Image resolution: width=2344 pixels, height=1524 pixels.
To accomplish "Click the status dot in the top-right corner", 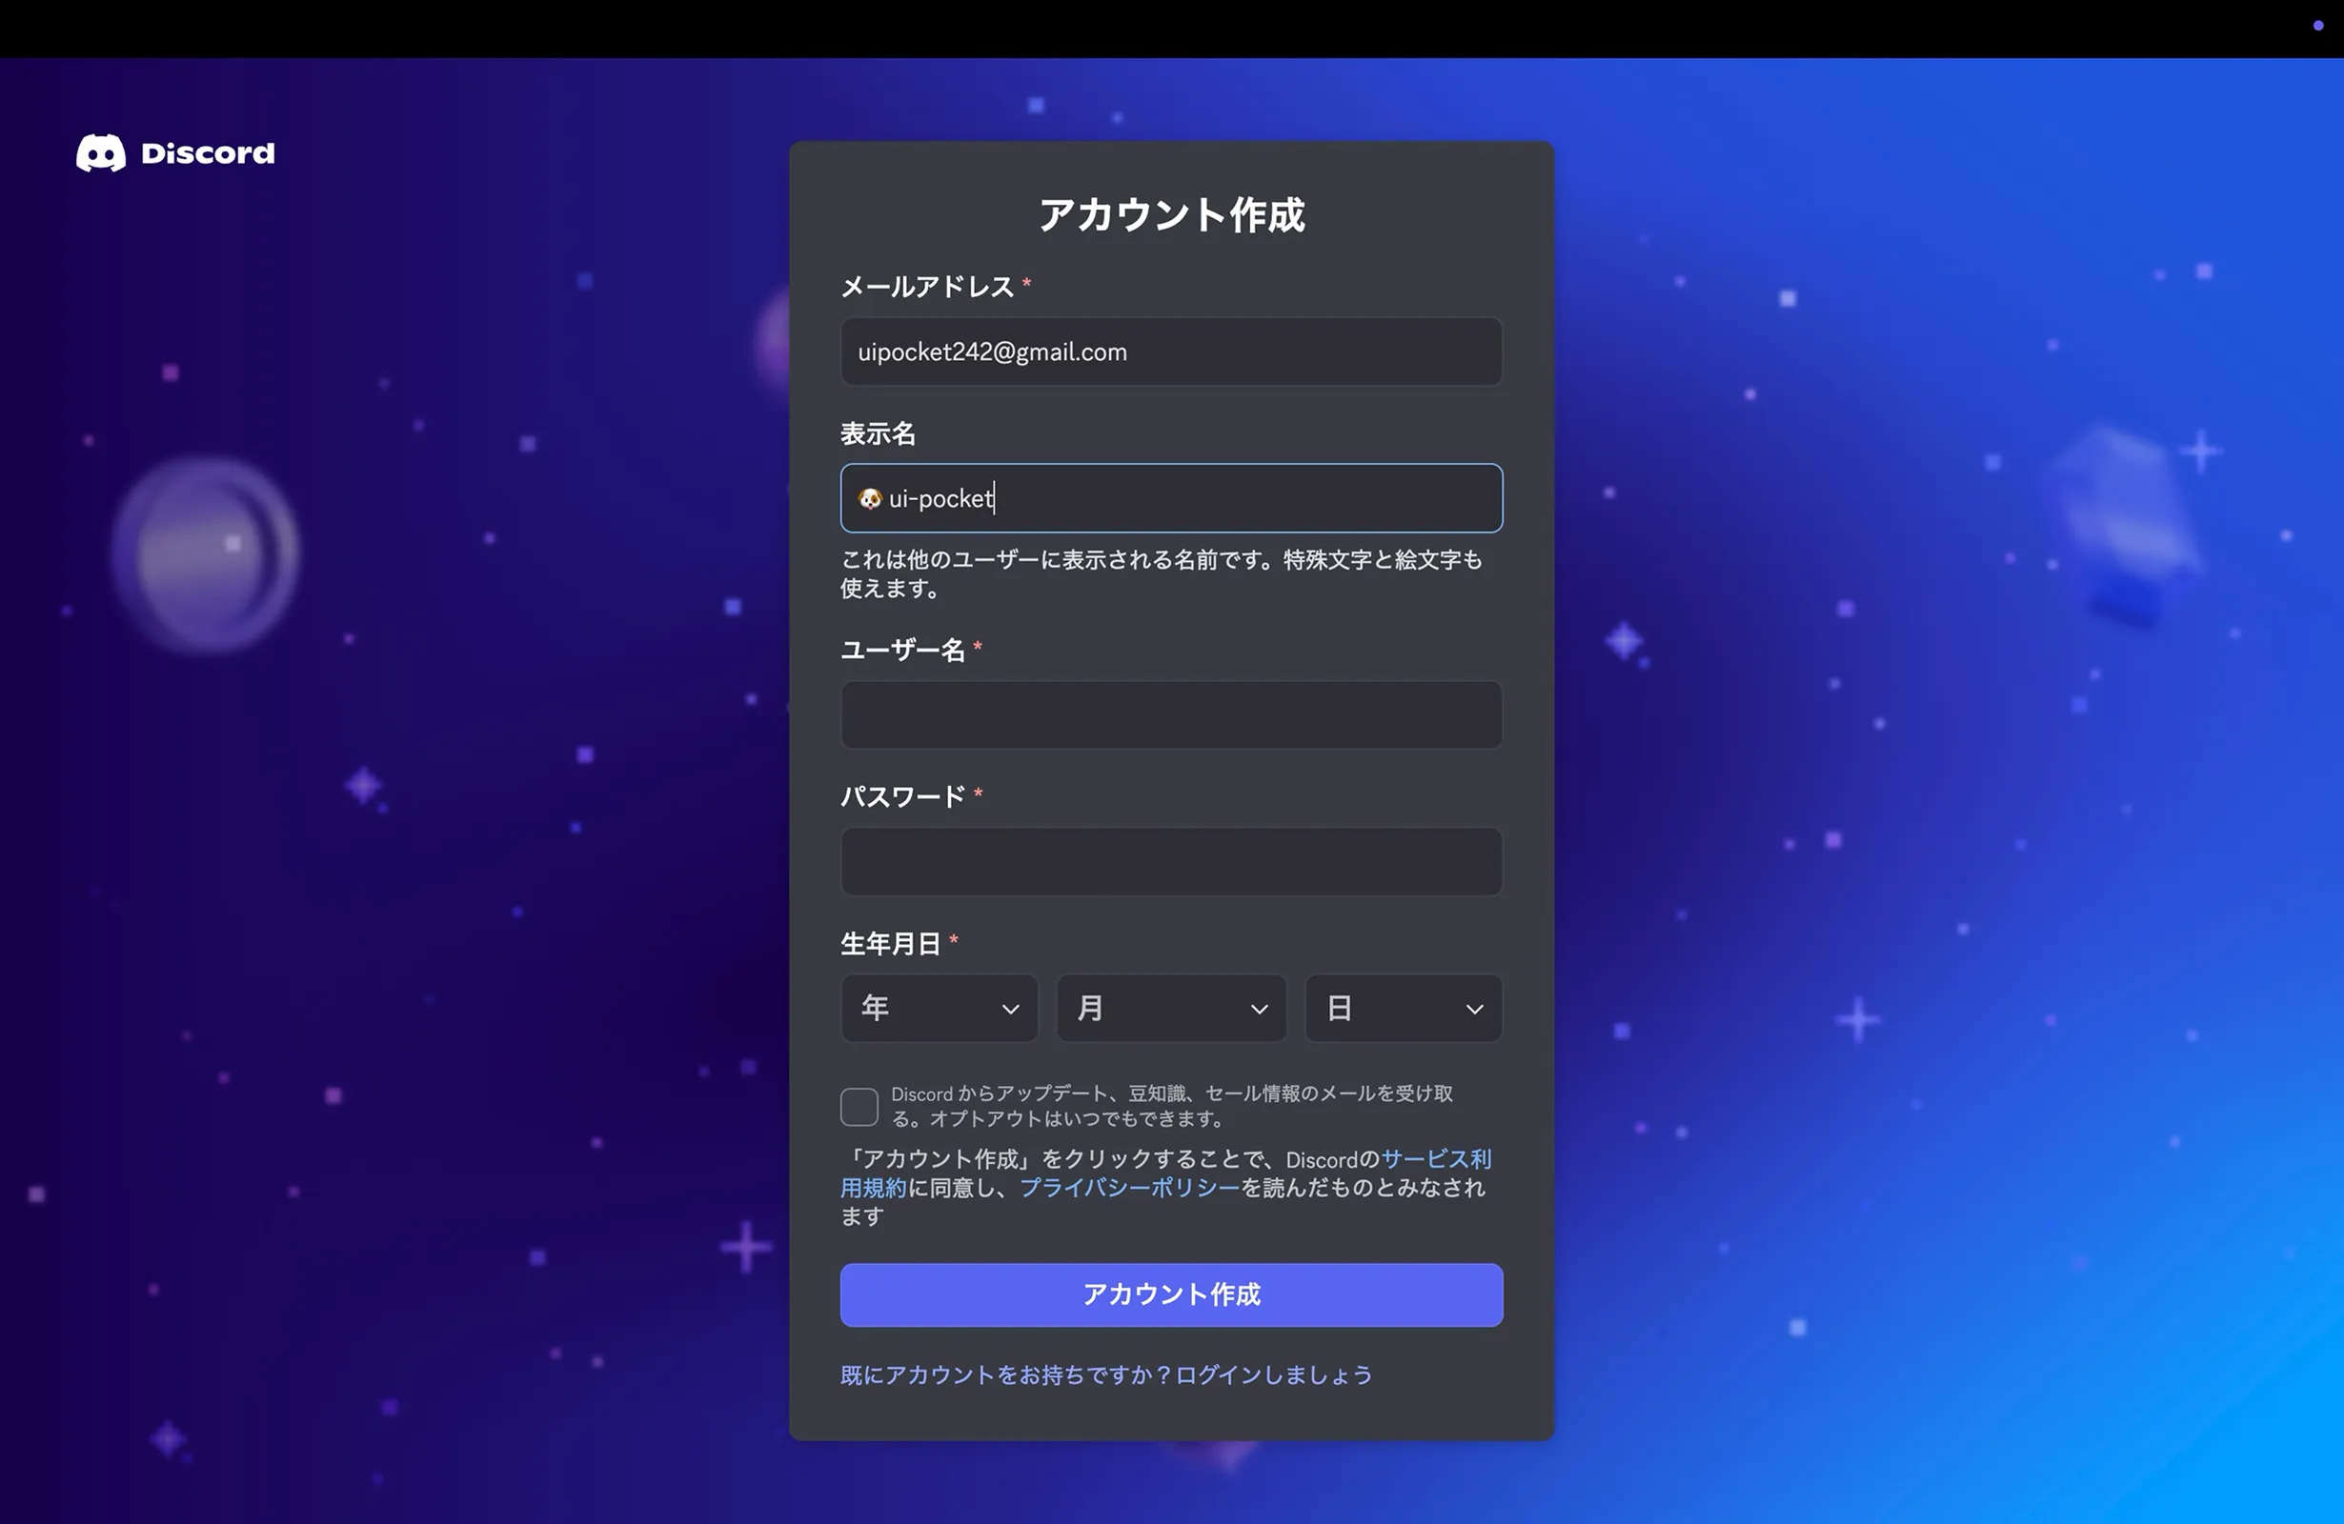I will pyautogui.click(x=2316, y=27).
